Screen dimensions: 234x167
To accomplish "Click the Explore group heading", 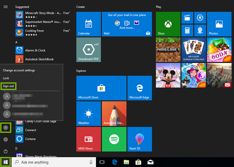I will [81, 71].
